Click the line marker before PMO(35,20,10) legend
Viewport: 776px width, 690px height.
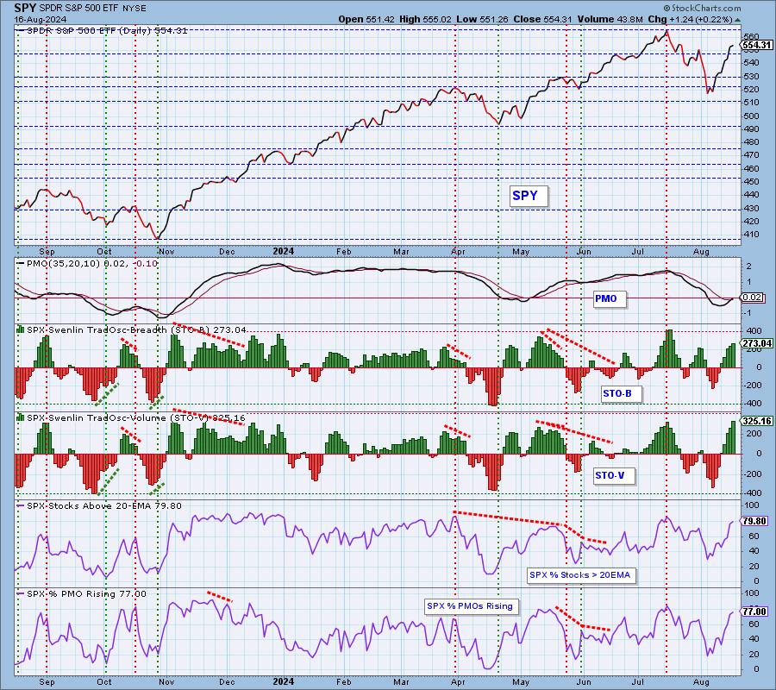pos(21,263)
